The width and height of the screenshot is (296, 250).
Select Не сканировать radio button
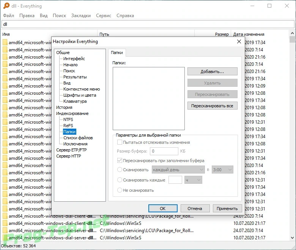(x=120, y=190)
